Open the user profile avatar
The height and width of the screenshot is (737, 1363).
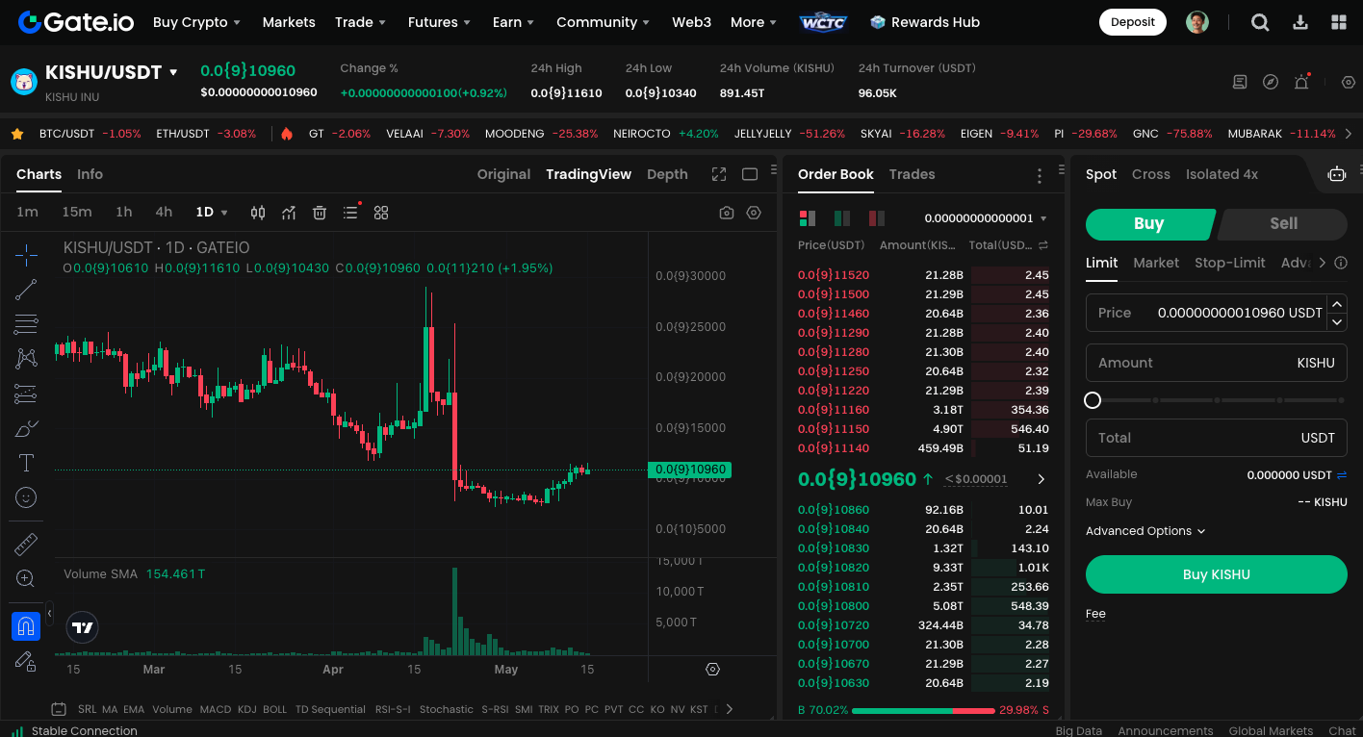1197,22
